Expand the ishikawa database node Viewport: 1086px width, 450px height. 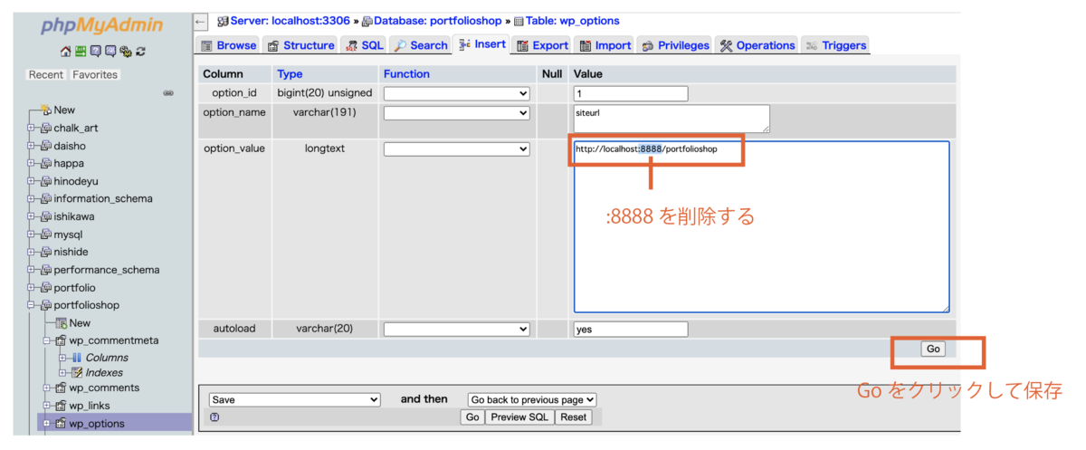(31, 216)
